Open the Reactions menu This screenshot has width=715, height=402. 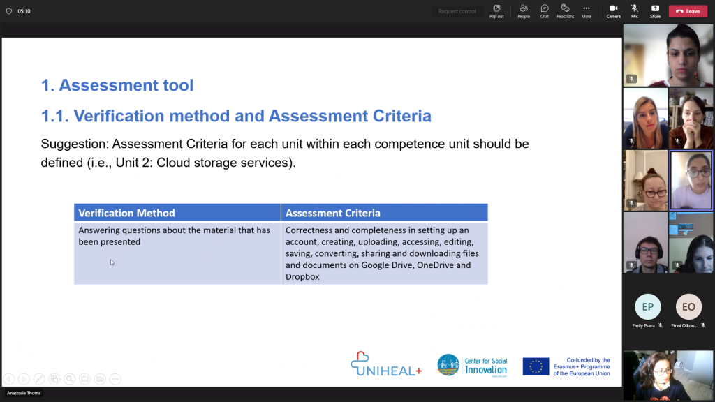(565, 10)
